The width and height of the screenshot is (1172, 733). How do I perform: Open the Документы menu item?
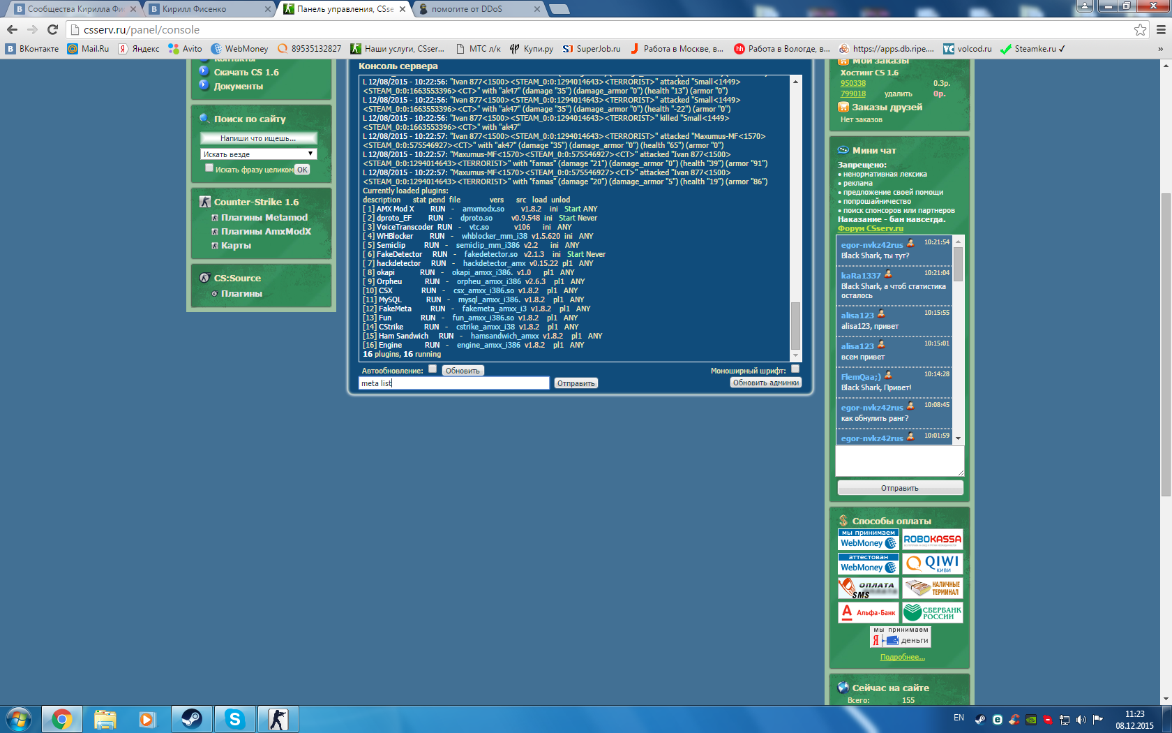pos(239,87)
